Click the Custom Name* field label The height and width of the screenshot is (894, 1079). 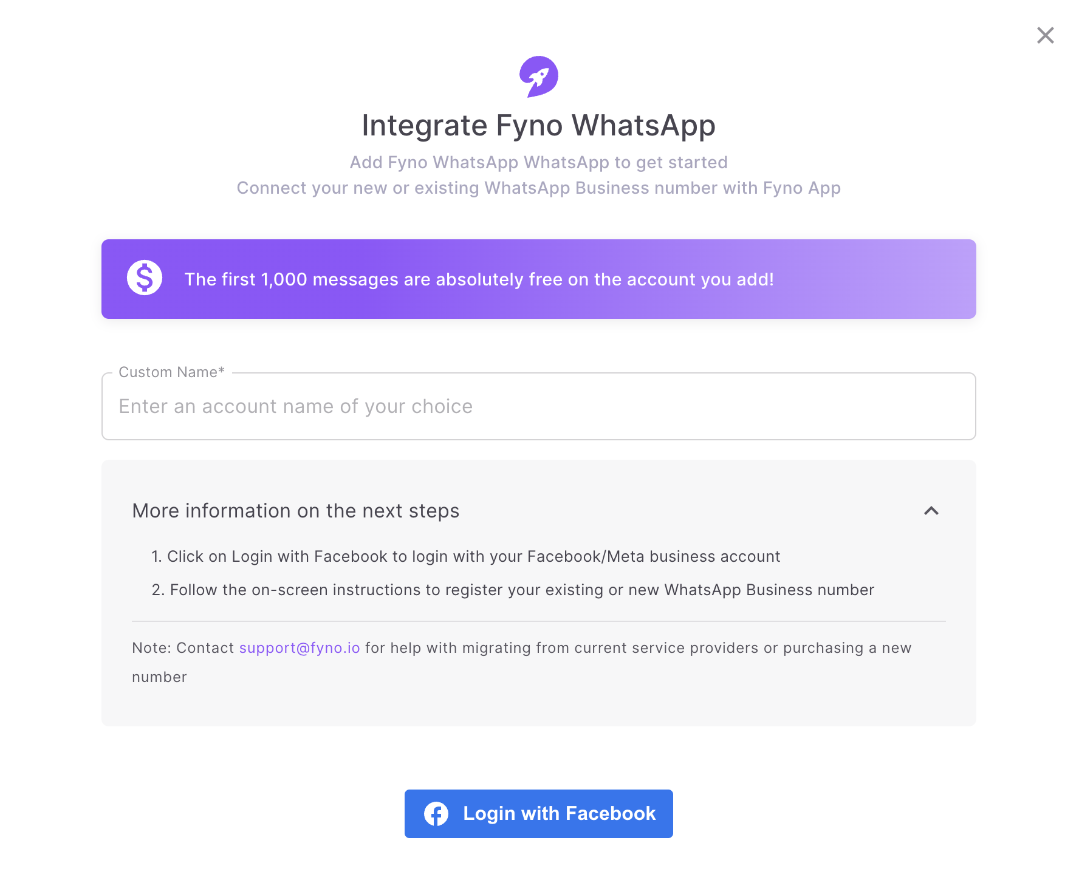click(x=172, y=372)
